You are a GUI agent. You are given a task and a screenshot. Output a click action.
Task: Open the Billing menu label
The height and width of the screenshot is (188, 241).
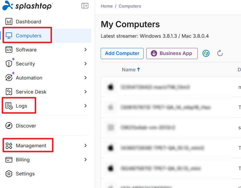pyautogui.click(x=23, y=160)
